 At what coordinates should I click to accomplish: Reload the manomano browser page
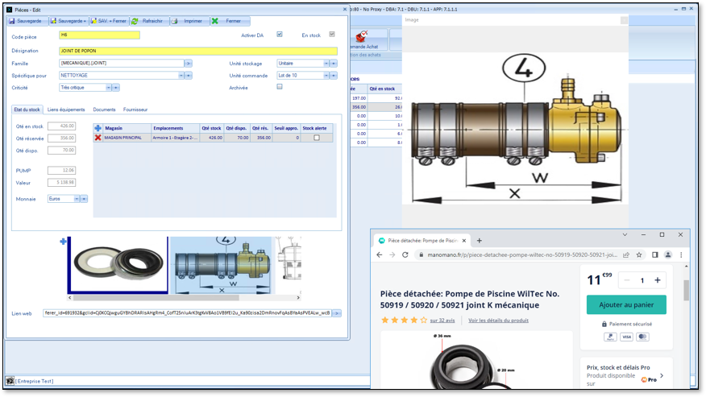click(x=405, y=254)
